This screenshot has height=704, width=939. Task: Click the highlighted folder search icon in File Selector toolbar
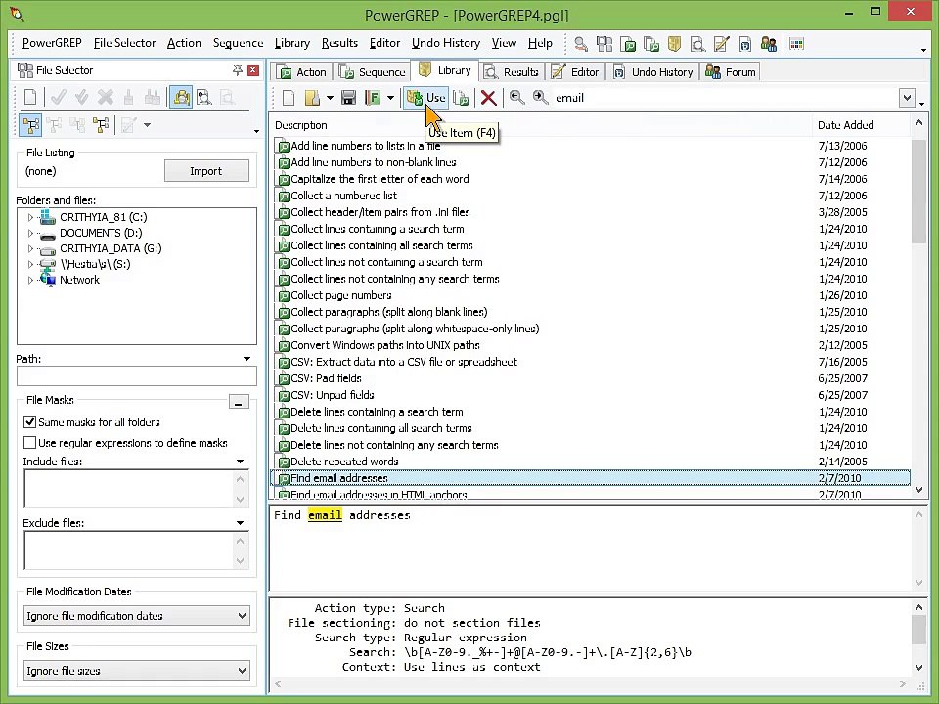(x=181, y=97)
